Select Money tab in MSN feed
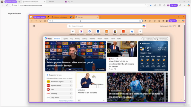Screen dimensions: 191x107 [77, 39]
